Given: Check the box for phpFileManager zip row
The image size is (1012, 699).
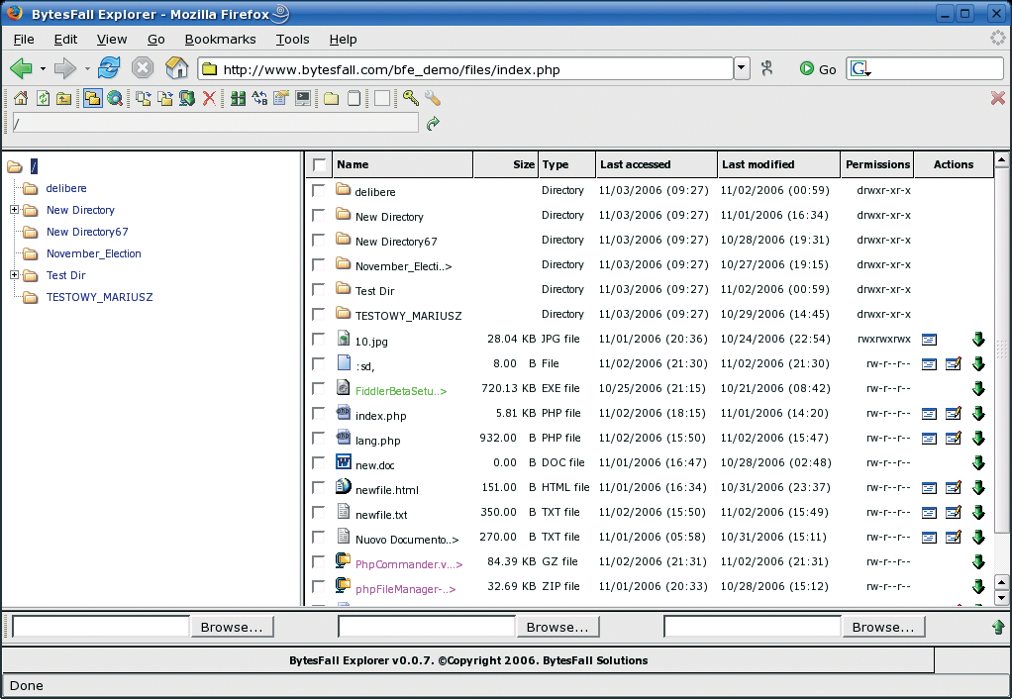Looking at the screenshot, I should point(318,586).
